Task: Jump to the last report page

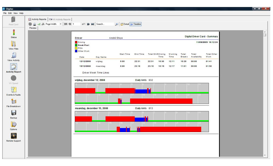Action: [x=93, y=24]
